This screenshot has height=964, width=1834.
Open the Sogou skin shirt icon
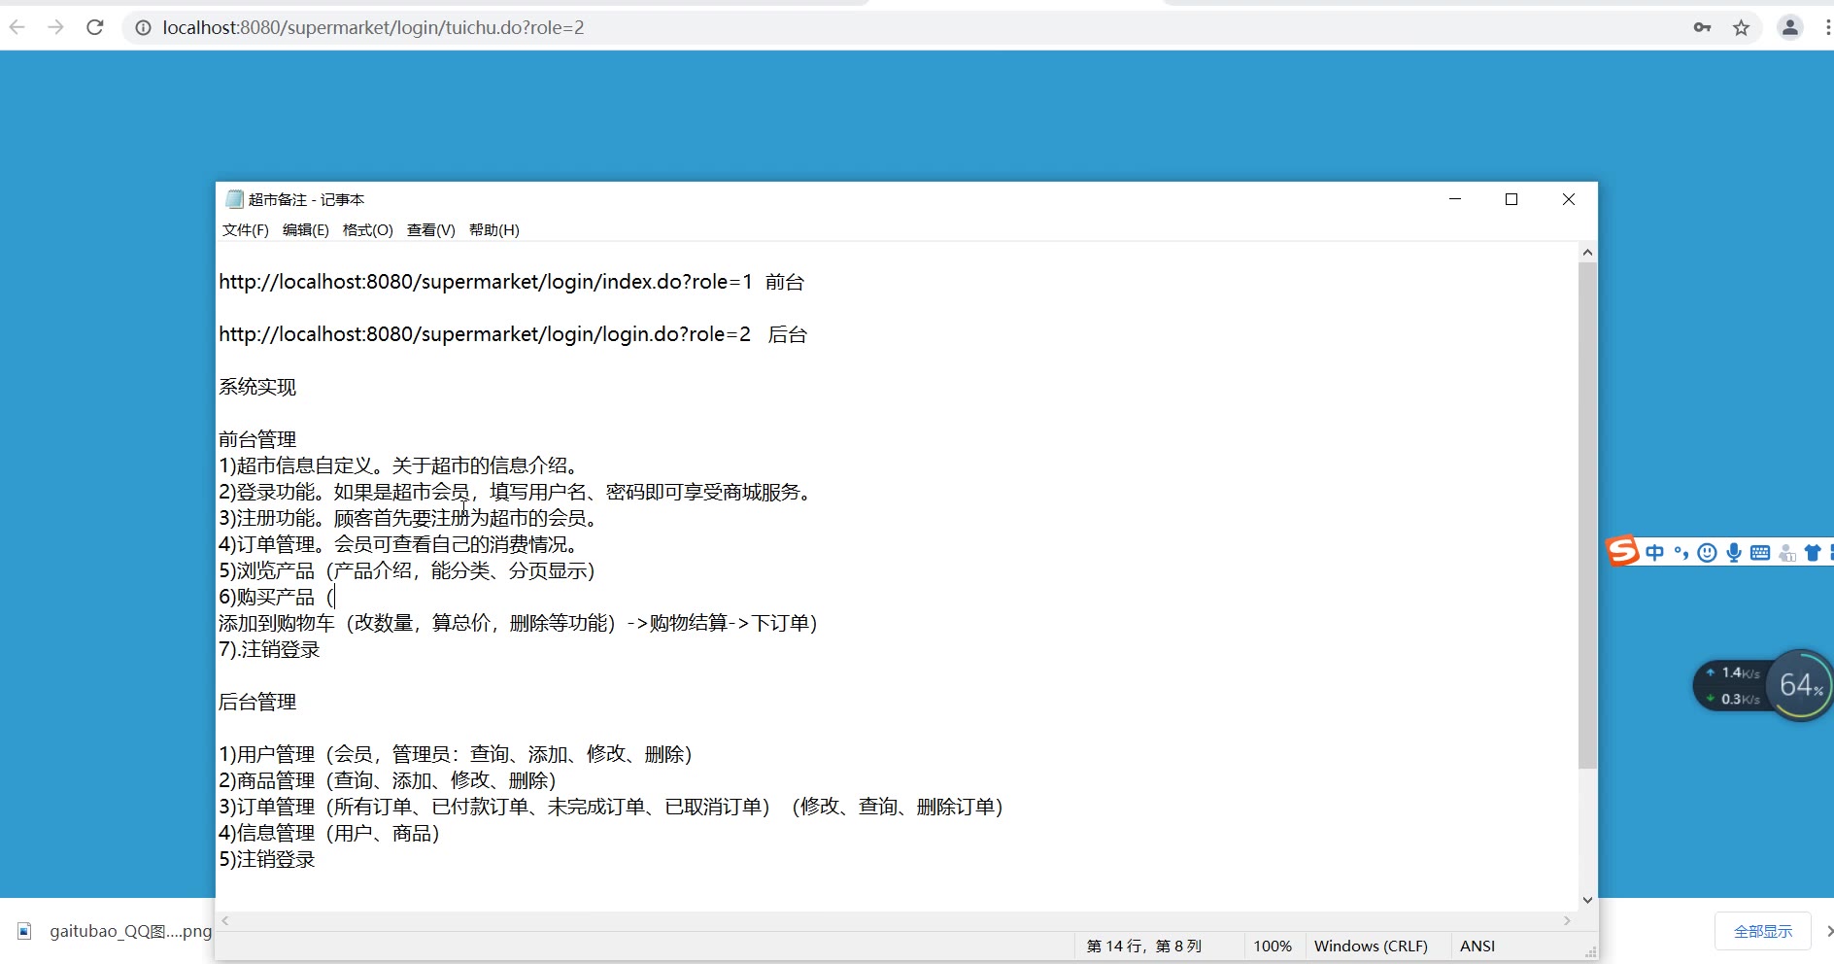(1813, 553)
